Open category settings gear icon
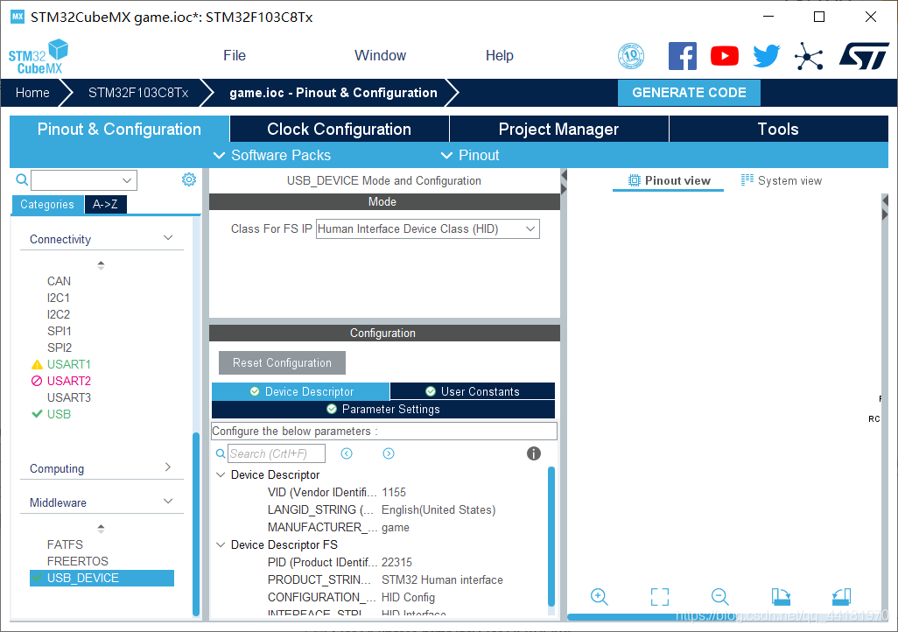The height and width of the screenshot is (632, 898). click(x=188, y=180)
